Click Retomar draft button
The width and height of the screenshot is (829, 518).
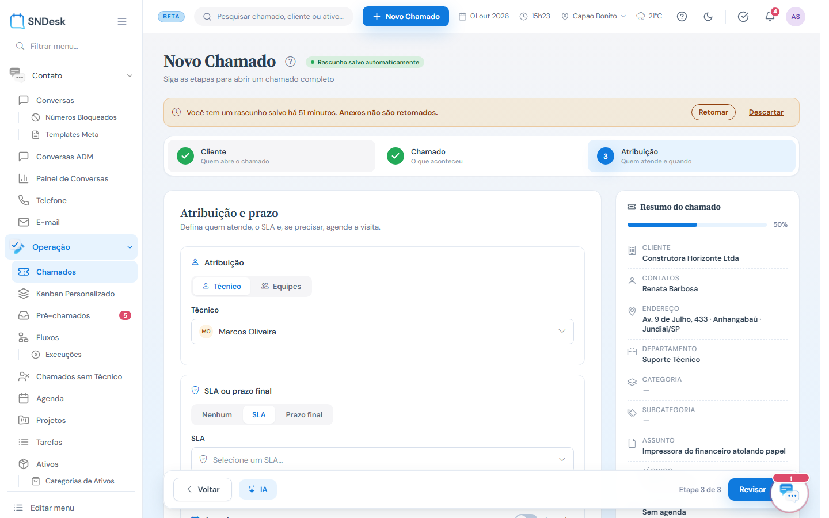click(x=713, y=112)
